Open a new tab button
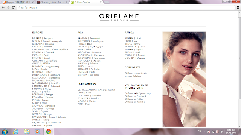The image size is (241, 135). pyautogui.click(x=107, y=2)
